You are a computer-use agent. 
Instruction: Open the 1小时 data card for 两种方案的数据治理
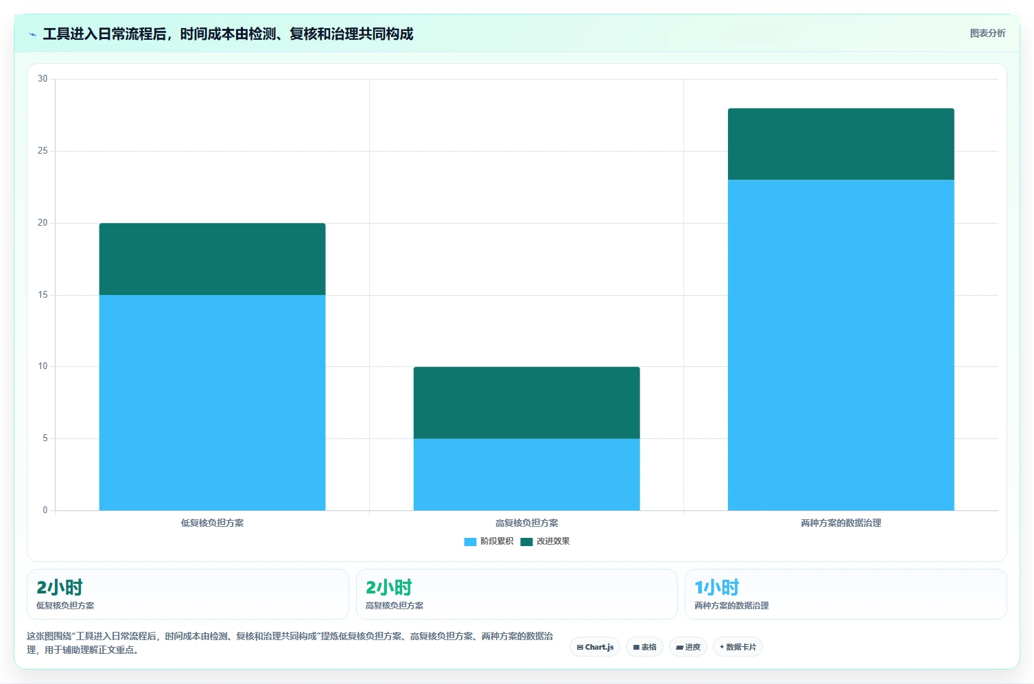(845, 594)
